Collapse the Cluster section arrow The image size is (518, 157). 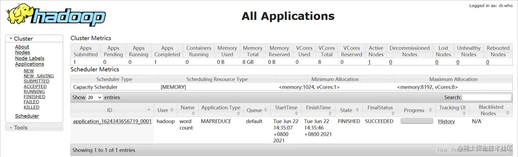[11, 39]
